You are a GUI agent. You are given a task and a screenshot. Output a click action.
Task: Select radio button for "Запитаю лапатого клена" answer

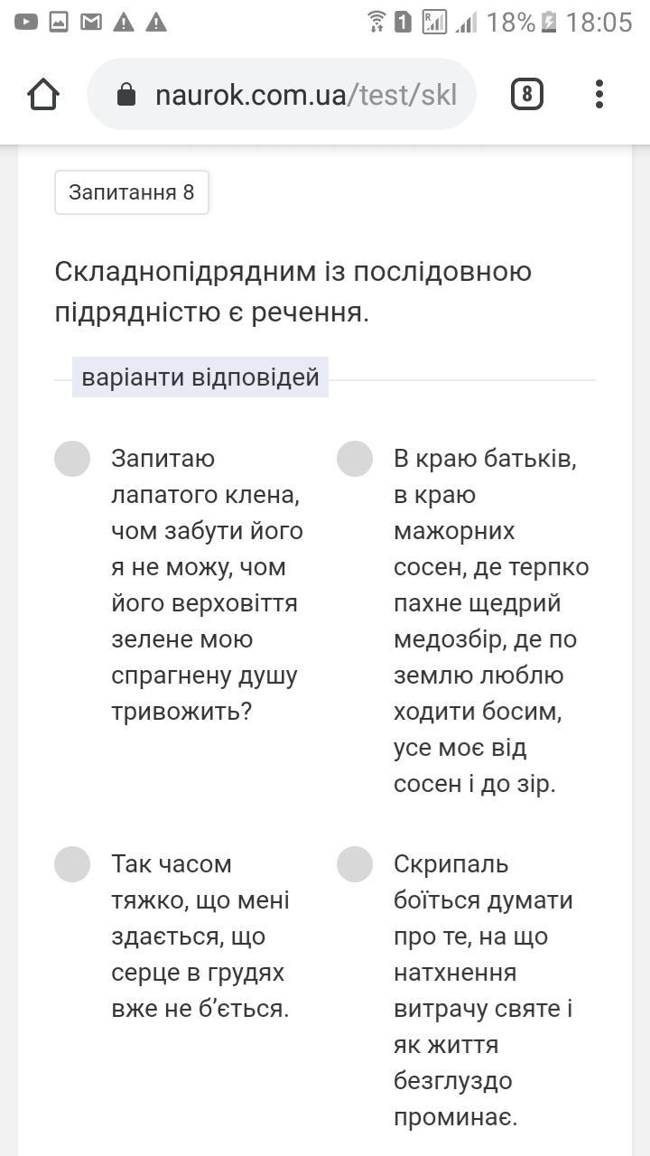click(72, 459)
